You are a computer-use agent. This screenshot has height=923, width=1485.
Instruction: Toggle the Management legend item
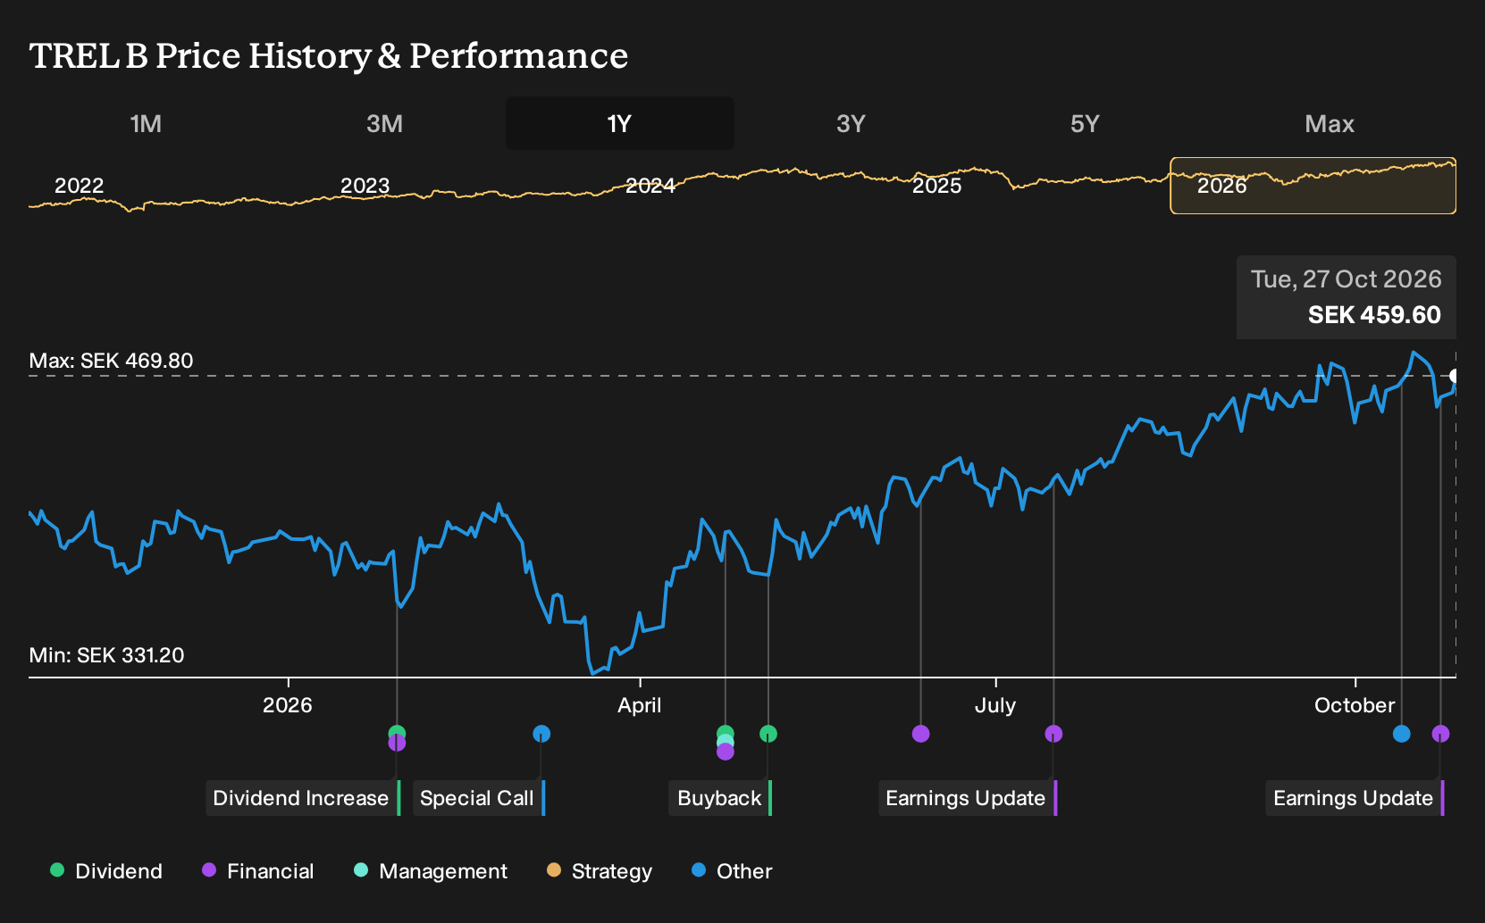coord(431,871)
